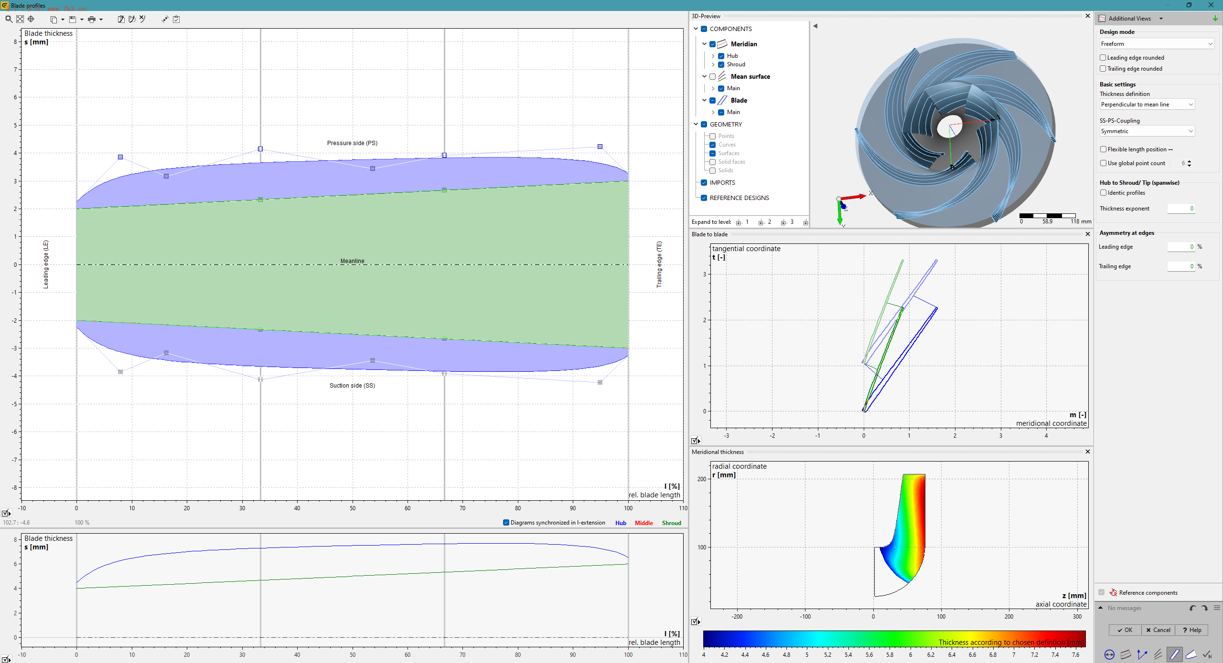Expand tree to level 3
1223x663 pixels.
[787, 222]
